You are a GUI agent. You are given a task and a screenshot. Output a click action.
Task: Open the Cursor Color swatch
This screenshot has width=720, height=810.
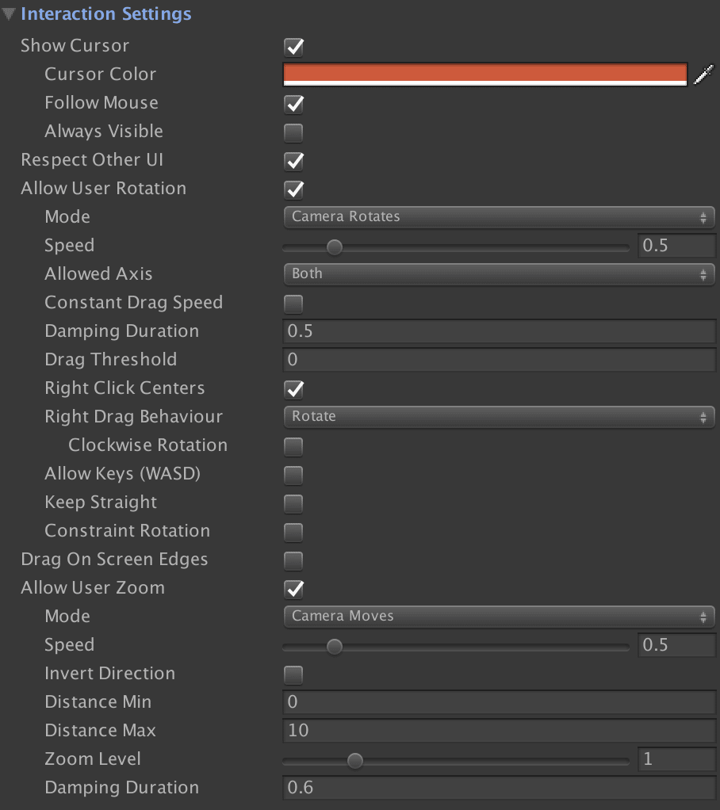tap(484, 75)
